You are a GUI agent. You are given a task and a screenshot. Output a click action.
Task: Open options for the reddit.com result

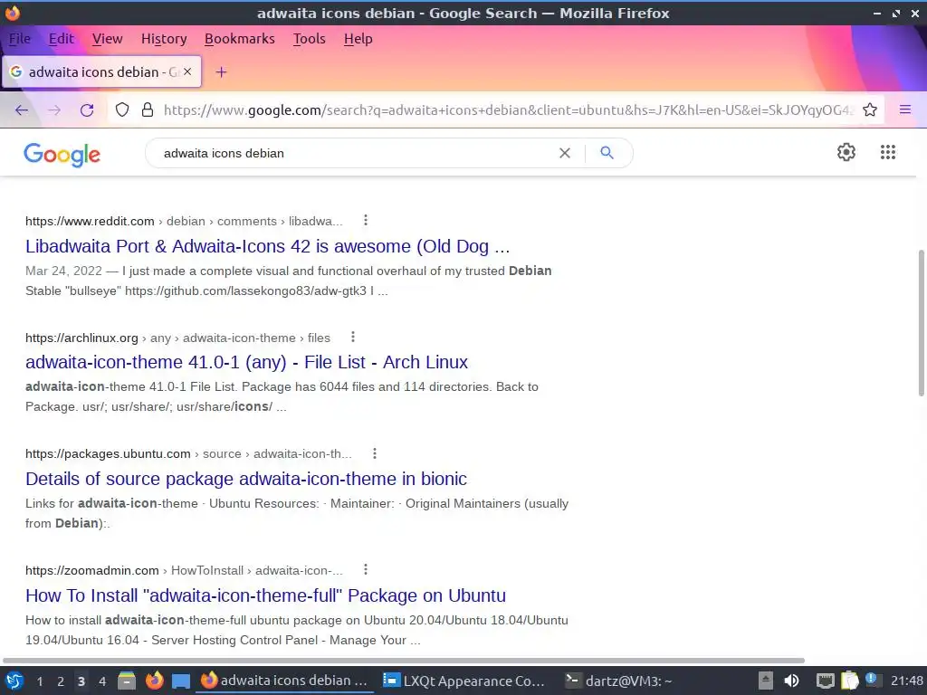click(x=366, y=221)
